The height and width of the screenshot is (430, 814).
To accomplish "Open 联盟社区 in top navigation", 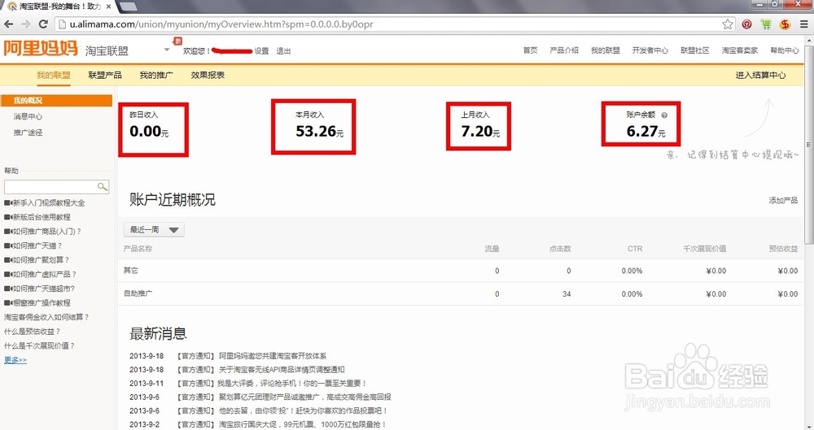I will pyautogui.click(x=695, y=50).
